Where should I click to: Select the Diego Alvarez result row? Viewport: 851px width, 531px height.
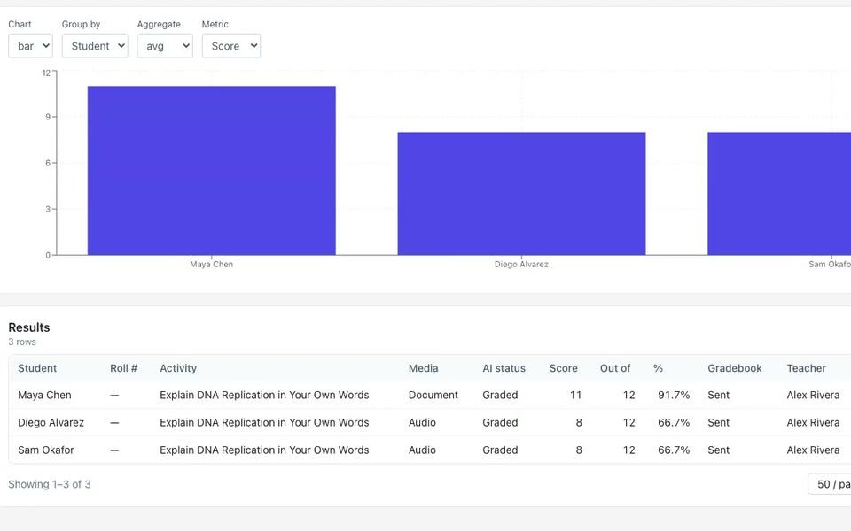(430, 423)
